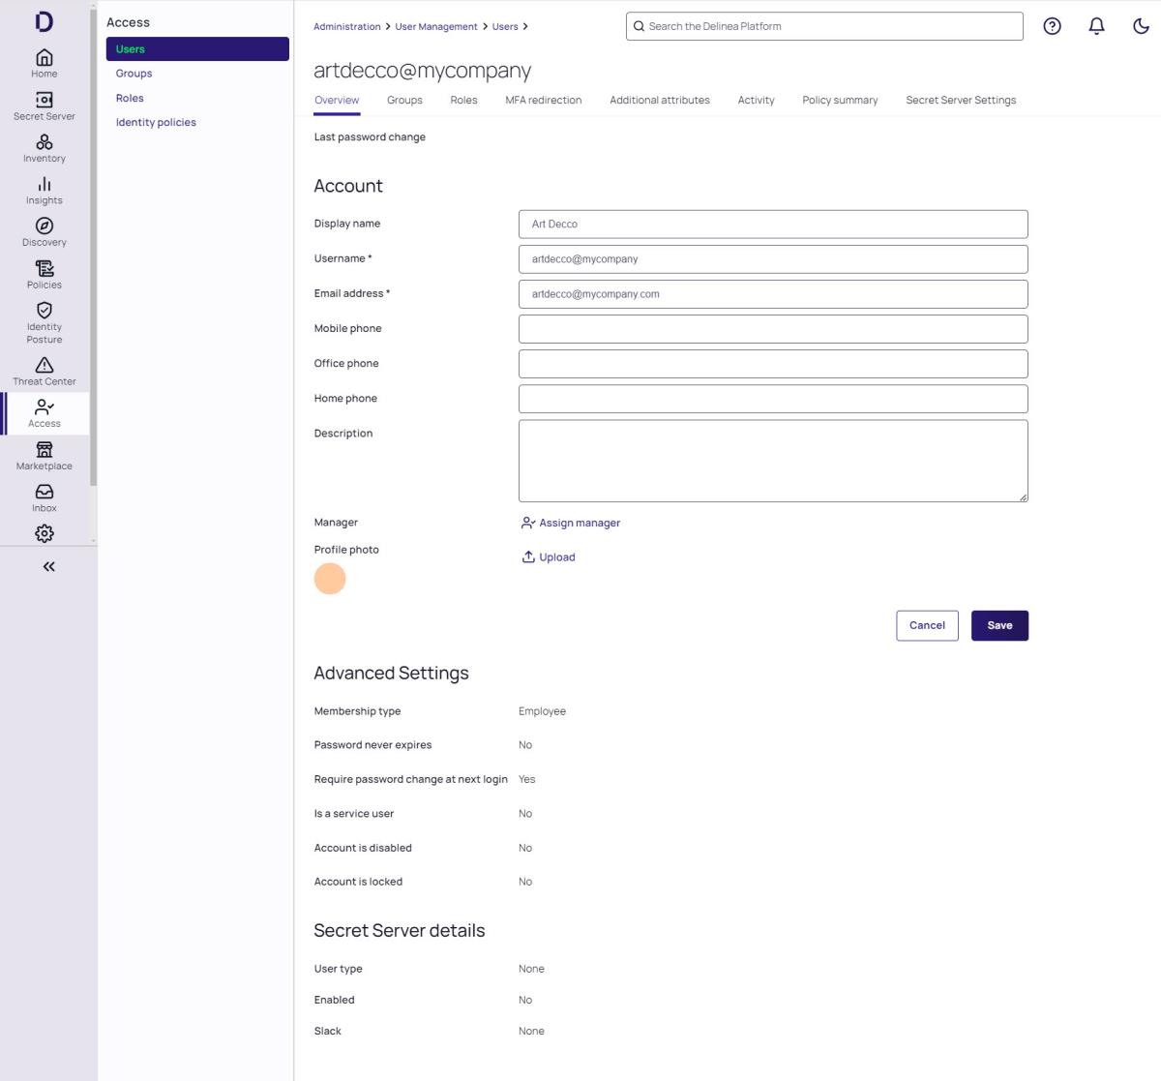Expand the breadcrumb chevron after Users

(525, 26)
